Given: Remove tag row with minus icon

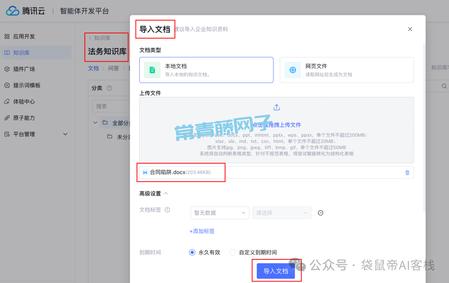Looking at the screenshot, I should click(x=321, y=213).
